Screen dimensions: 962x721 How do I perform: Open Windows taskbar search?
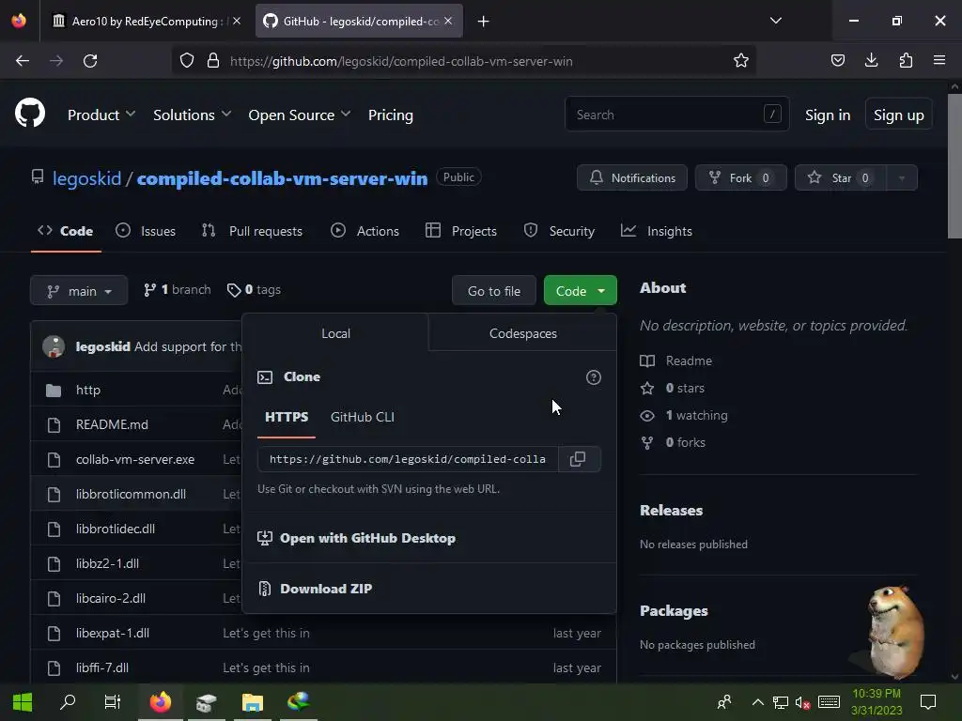68,702
